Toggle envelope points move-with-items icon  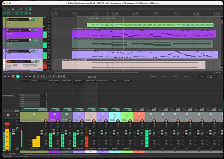pyautogui.click(x=17, y=13)
